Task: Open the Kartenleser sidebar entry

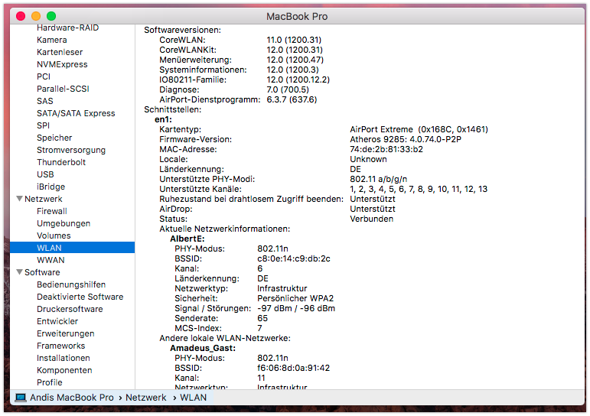Action: pos(60,52)
